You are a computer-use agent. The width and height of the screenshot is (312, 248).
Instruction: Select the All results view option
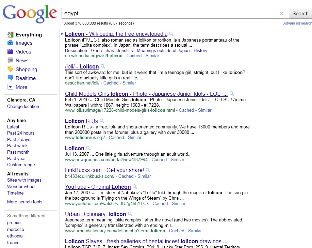tap(18, 174)
